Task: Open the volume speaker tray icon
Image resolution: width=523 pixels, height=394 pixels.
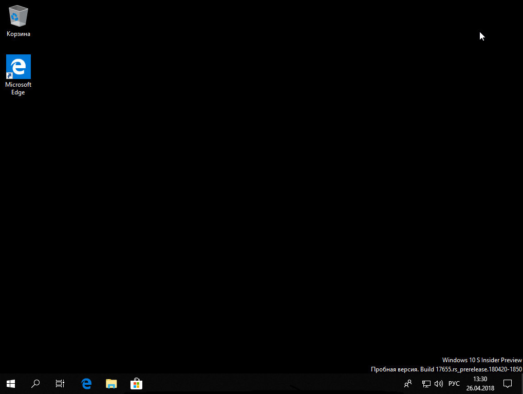Action: 439,384
